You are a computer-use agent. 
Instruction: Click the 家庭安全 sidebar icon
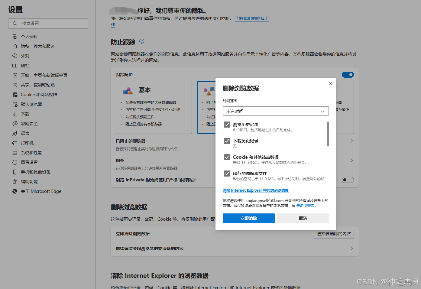click(15, 123)
